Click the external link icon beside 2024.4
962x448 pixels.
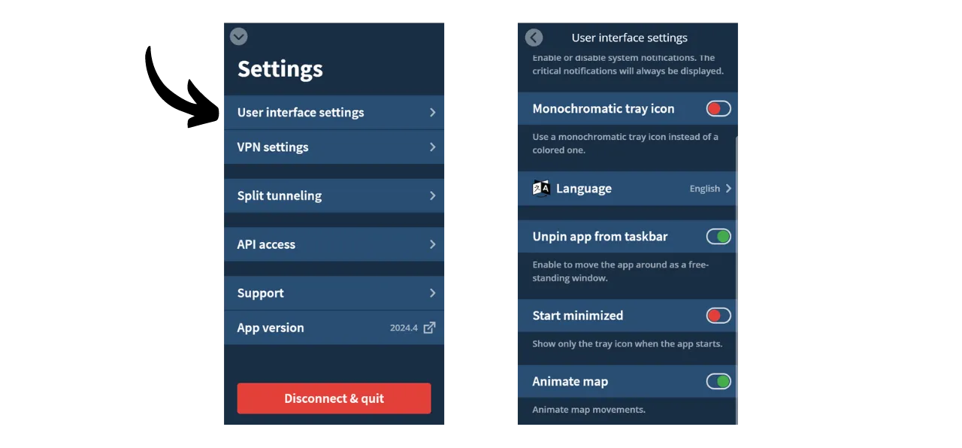click(429, 328)
